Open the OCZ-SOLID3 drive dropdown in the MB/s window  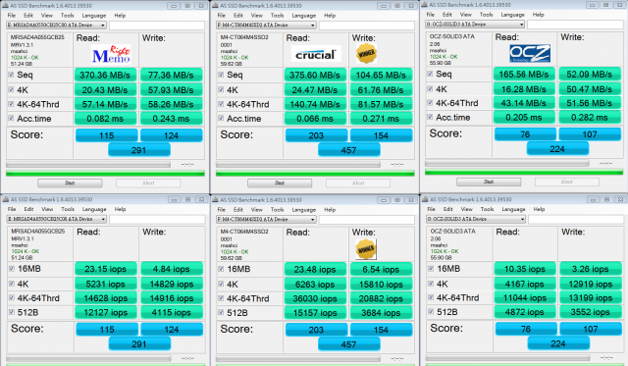475,25
